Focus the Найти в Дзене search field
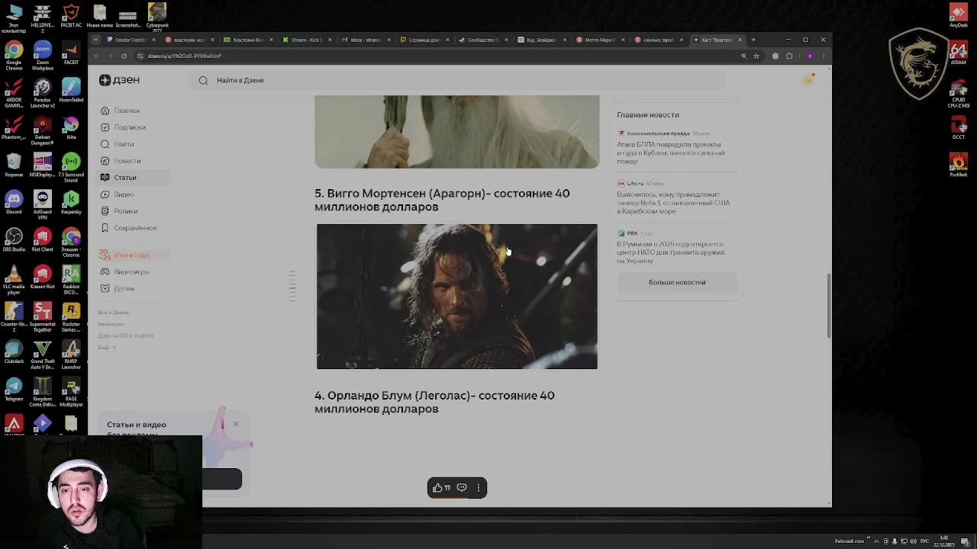The height and width of the screenshot is (549, 977). point(458,80)
